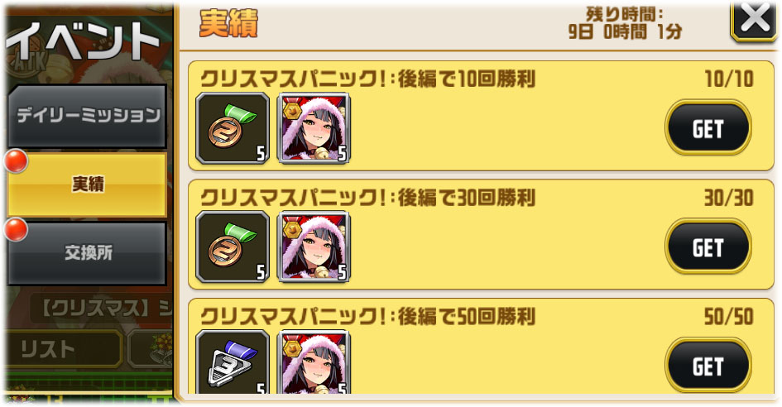This screenshot has height=407, width=782.
Task: Tap Santa girl character icon in 50回勝利 row
Action: pyautogui.click(x=314, y=362)
